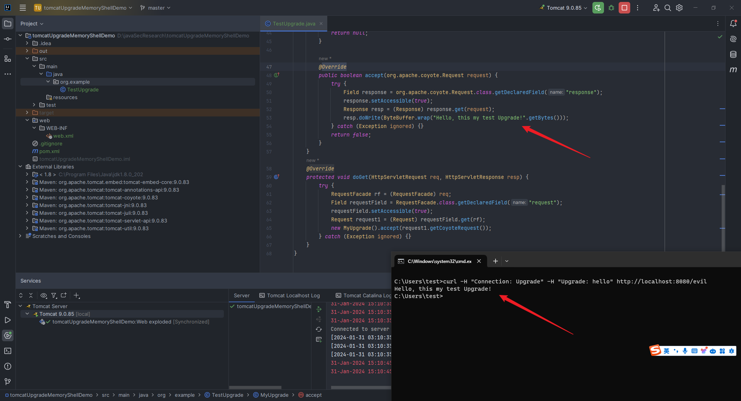Open the main hamburger menu
The width and height of the screenshot is (741, 401).
click(23, 8)
